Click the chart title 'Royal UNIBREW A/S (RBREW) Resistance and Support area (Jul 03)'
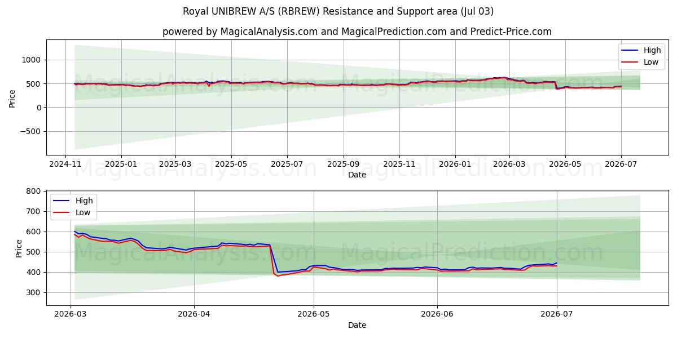677x338 pixels. coord(338,11)
